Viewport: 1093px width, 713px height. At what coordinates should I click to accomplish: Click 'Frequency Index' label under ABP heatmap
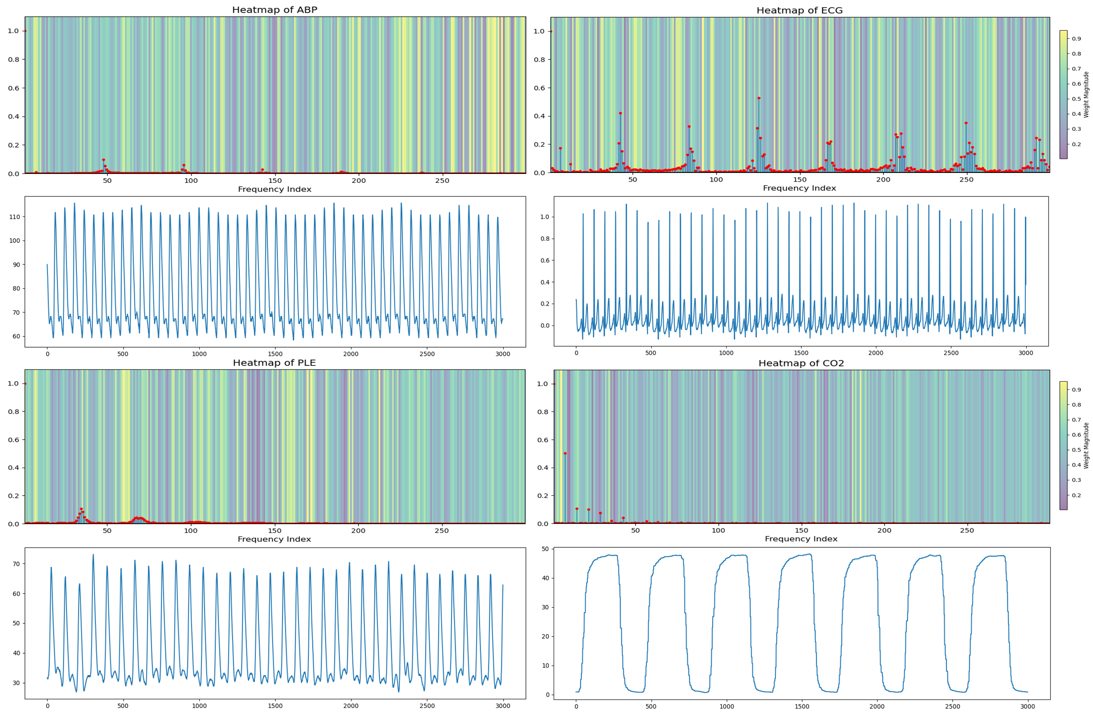(x=274, y=189)
